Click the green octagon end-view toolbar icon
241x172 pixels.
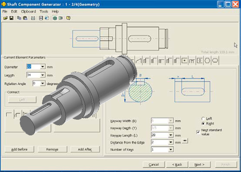(55, 18)
